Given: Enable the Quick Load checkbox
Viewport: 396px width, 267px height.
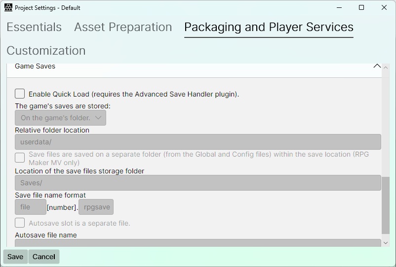Looking at the screenshot, I should tap(20, 94).
